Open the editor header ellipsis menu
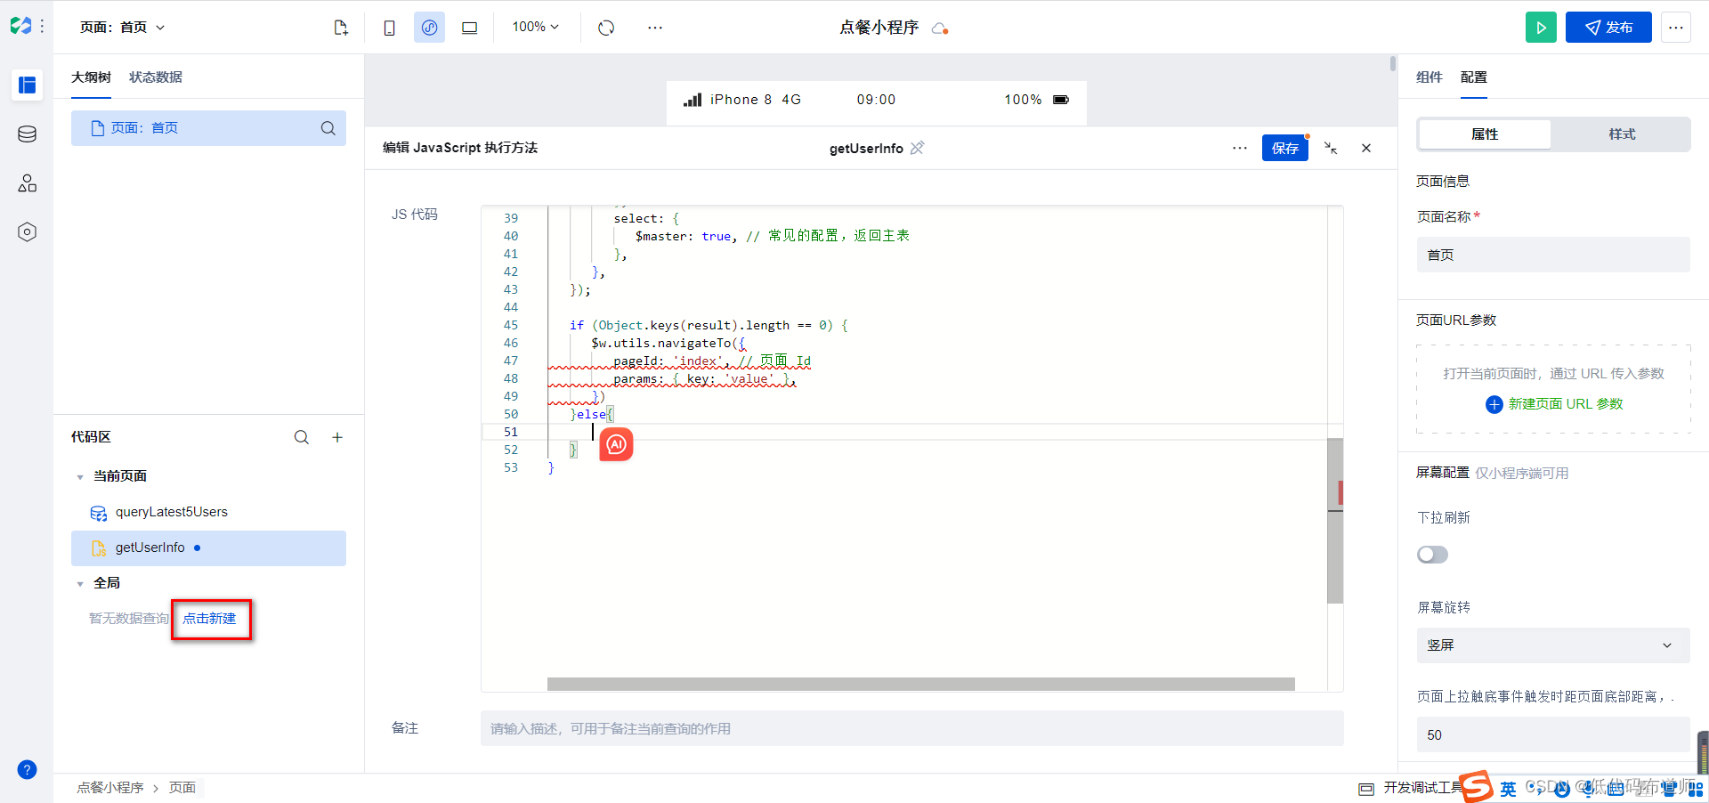Screen dimensions: 1709x803 click(x=1240, y=148)
